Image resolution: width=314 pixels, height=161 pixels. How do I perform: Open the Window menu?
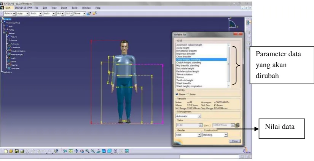point(86,8)
